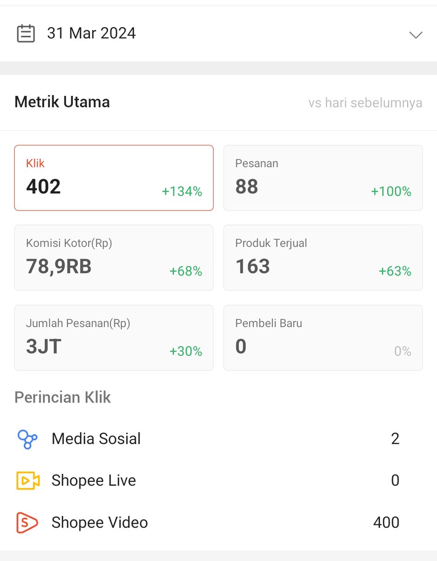The height and width of the screenshot is (561, 437).
Task: Open the calendar icon date picker
Action: (26, 34)
